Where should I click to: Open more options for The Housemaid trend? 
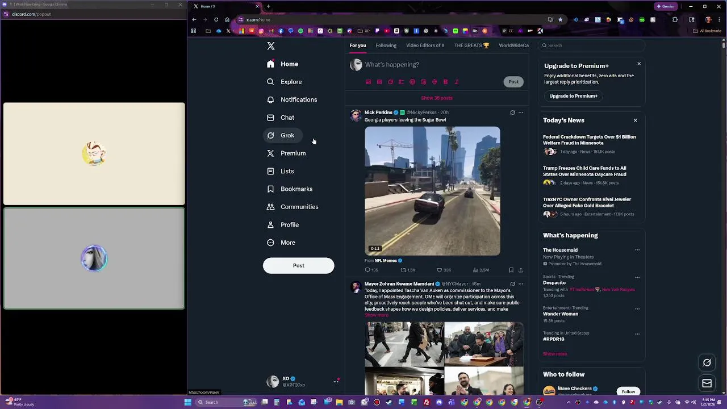(x=637, y=250)
